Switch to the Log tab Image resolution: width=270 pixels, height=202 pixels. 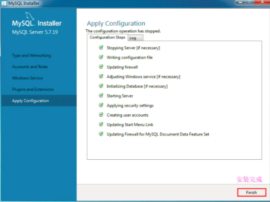click(135, 38)
